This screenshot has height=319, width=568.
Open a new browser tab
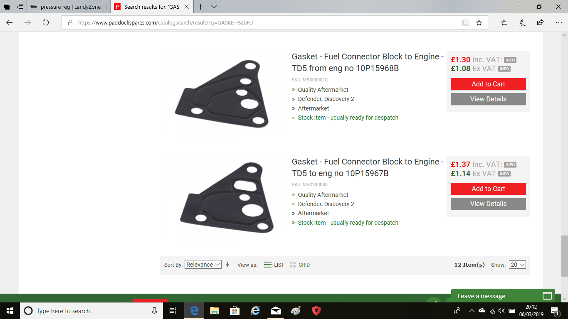(x=200, y=7)
